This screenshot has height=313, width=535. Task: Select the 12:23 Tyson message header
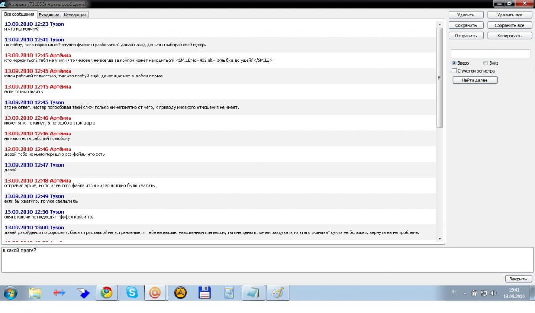pyautogui.click(x=34, y=24)
